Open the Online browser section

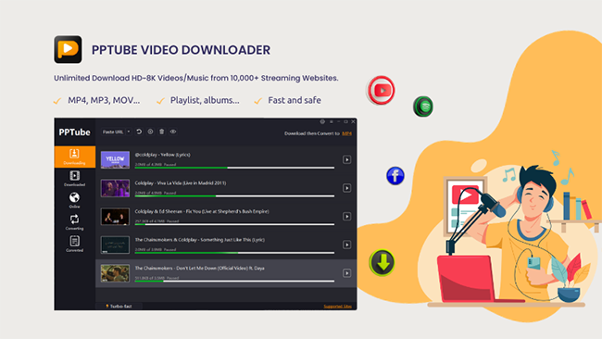(74, 200)
